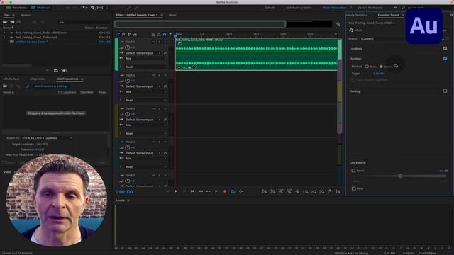Screen dimensions: 454x255
Task: Select the Remix method radio button
Action: click(367, 67)
